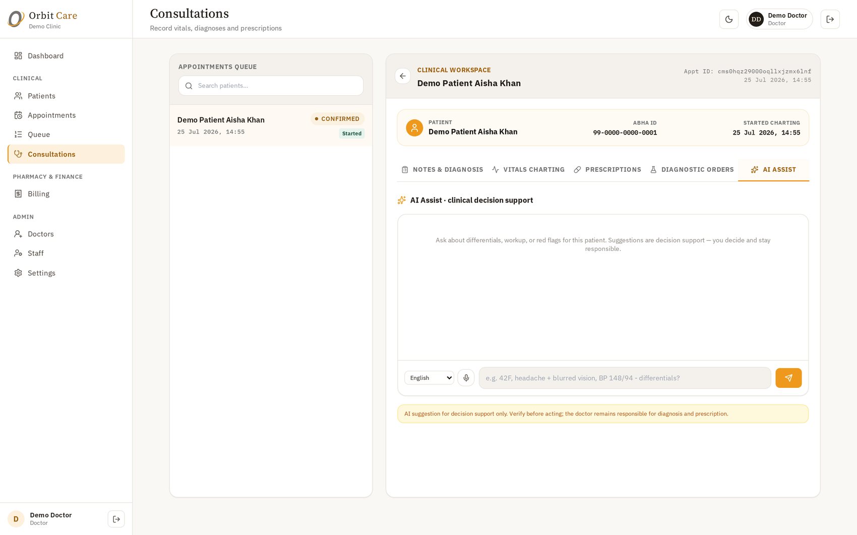Click the Settings gear icon
This screenshot has height=535, width=857.
18,273
